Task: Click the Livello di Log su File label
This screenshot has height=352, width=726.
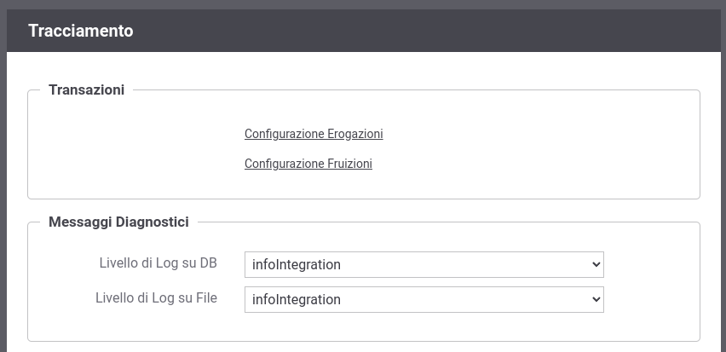Action: 156,297
